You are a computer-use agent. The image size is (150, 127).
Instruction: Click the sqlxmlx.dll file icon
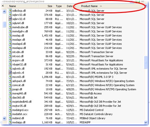(10, 69)
